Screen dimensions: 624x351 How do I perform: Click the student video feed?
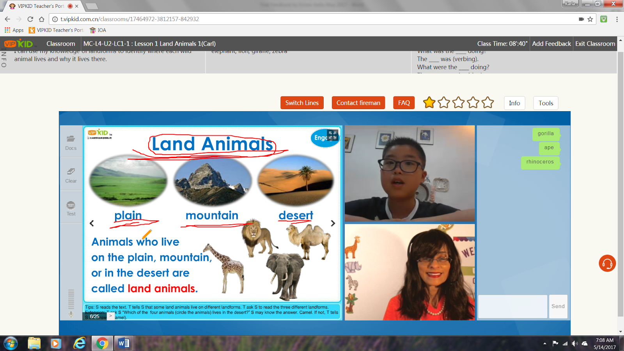pos(409,174)
